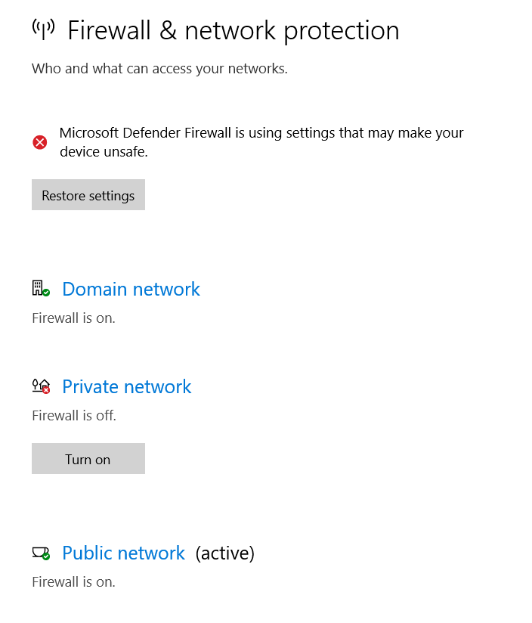Image resolution: width=532 pixels, height=623 pixels.
Task: Click the red error icon beside the warning
Action: pyautogui.click(x=40, y=142)
